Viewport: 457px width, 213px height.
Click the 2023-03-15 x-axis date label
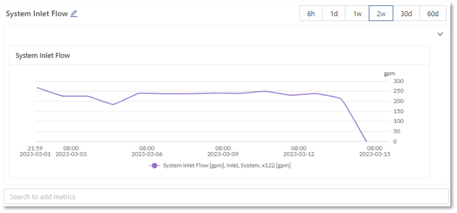point(375,154)
